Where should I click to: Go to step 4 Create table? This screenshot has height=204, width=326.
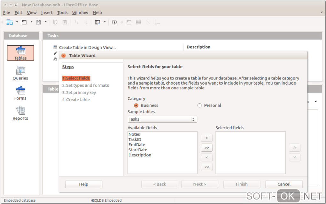(x=76, y=100)
